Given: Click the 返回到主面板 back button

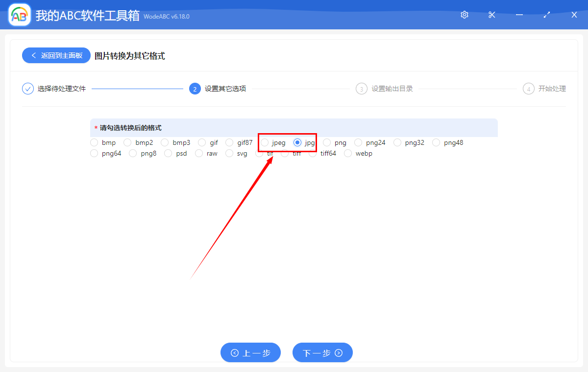Looking at the screenshot, I should 56,55.
